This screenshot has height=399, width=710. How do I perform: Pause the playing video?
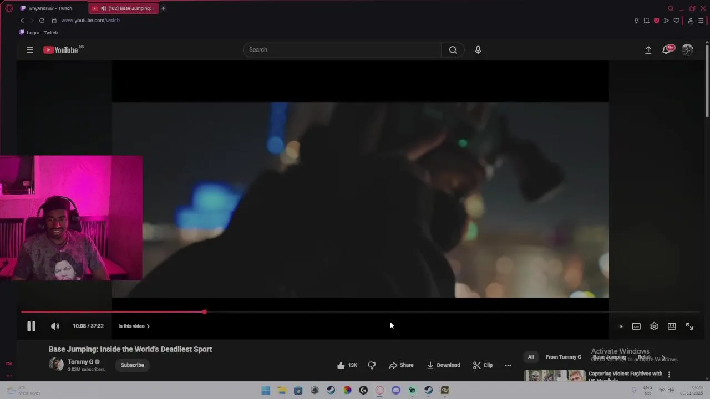coord(31,326)
